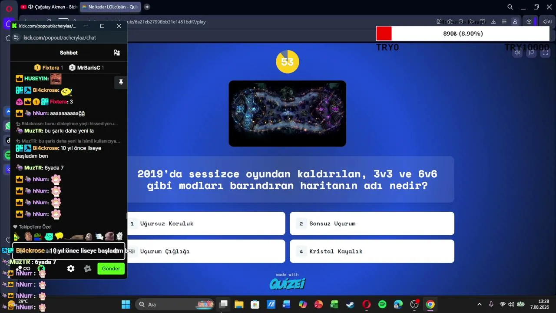556x313 pixels.
Task: Launch Spotify from the taskbar
Action: tap(382, 304)
